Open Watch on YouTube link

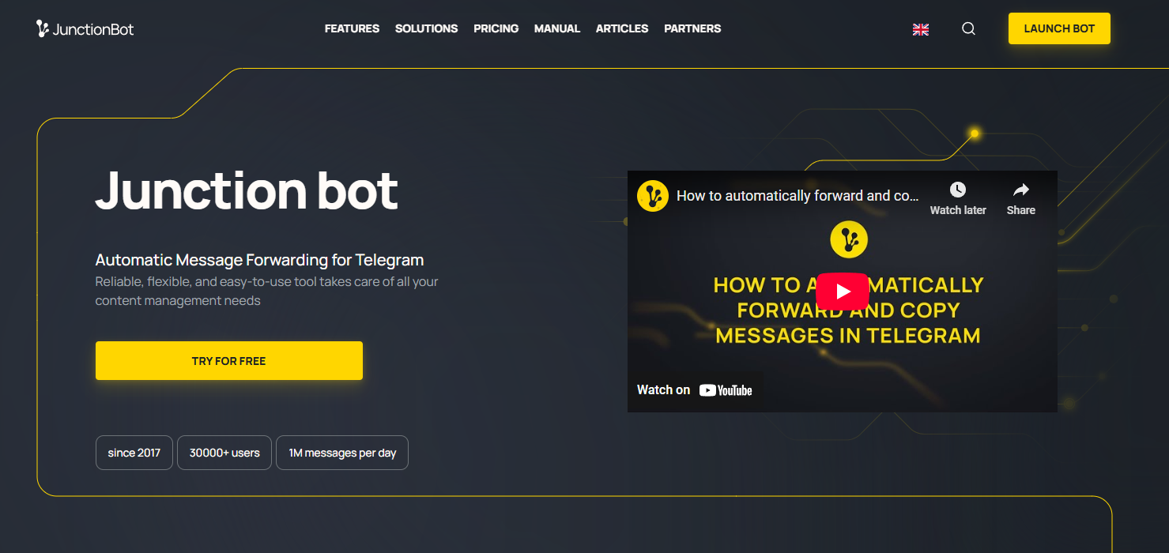click(695, 390)
